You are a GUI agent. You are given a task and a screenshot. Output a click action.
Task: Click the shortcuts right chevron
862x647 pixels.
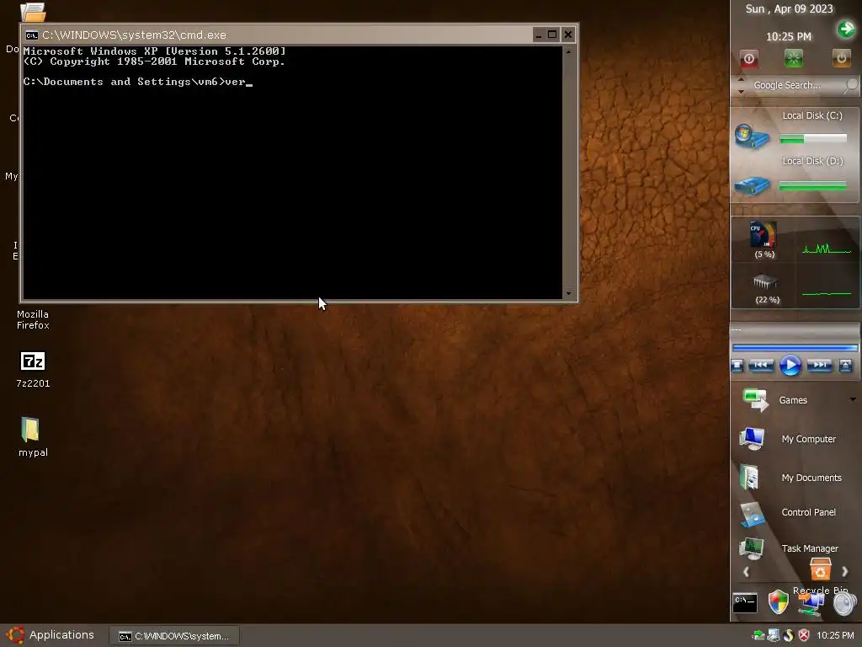click(x=845, y=572)
